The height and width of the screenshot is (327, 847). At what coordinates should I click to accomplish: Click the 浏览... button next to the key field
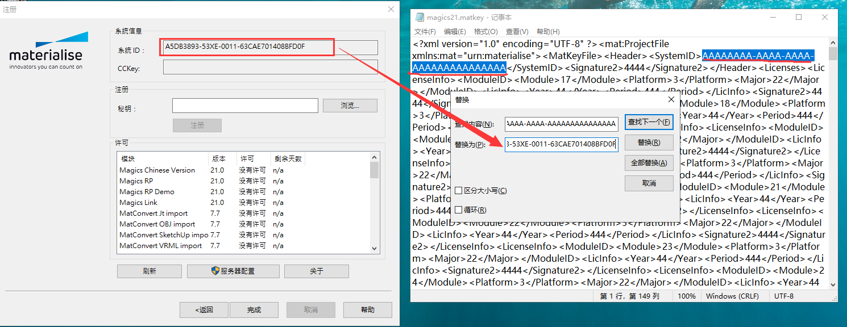click(x=350, y=106)
